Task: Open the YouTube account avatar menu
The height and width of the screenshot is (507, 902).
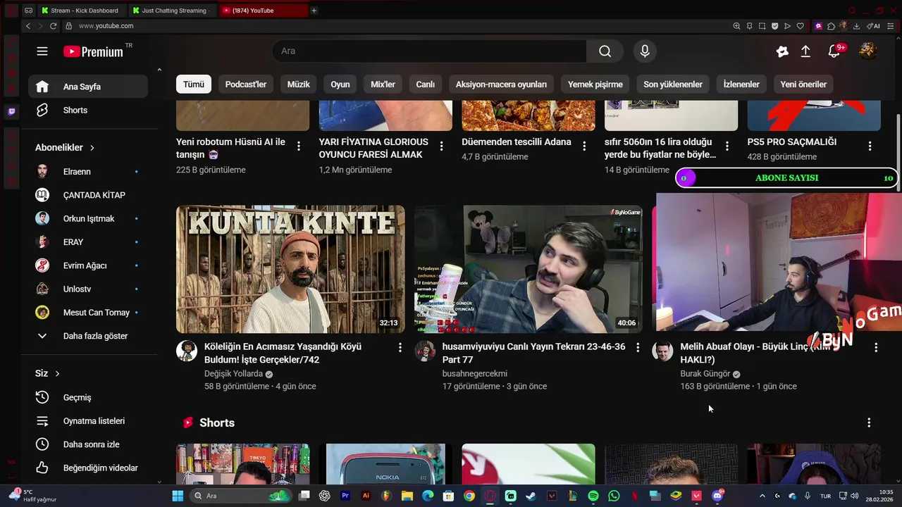Action: [867, 51]
